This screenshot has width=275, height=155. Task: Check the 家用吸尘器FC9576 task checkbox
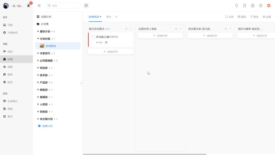pos(93,37)
